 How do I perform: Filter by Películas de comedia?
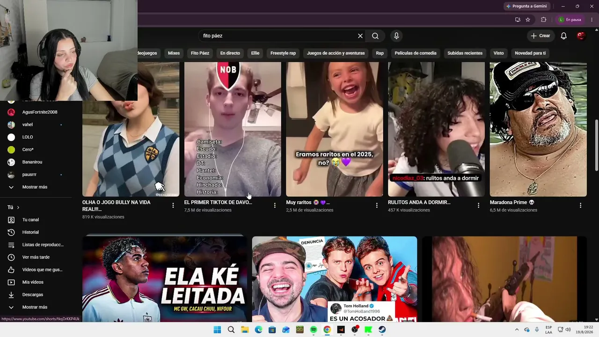coord(416,53)
